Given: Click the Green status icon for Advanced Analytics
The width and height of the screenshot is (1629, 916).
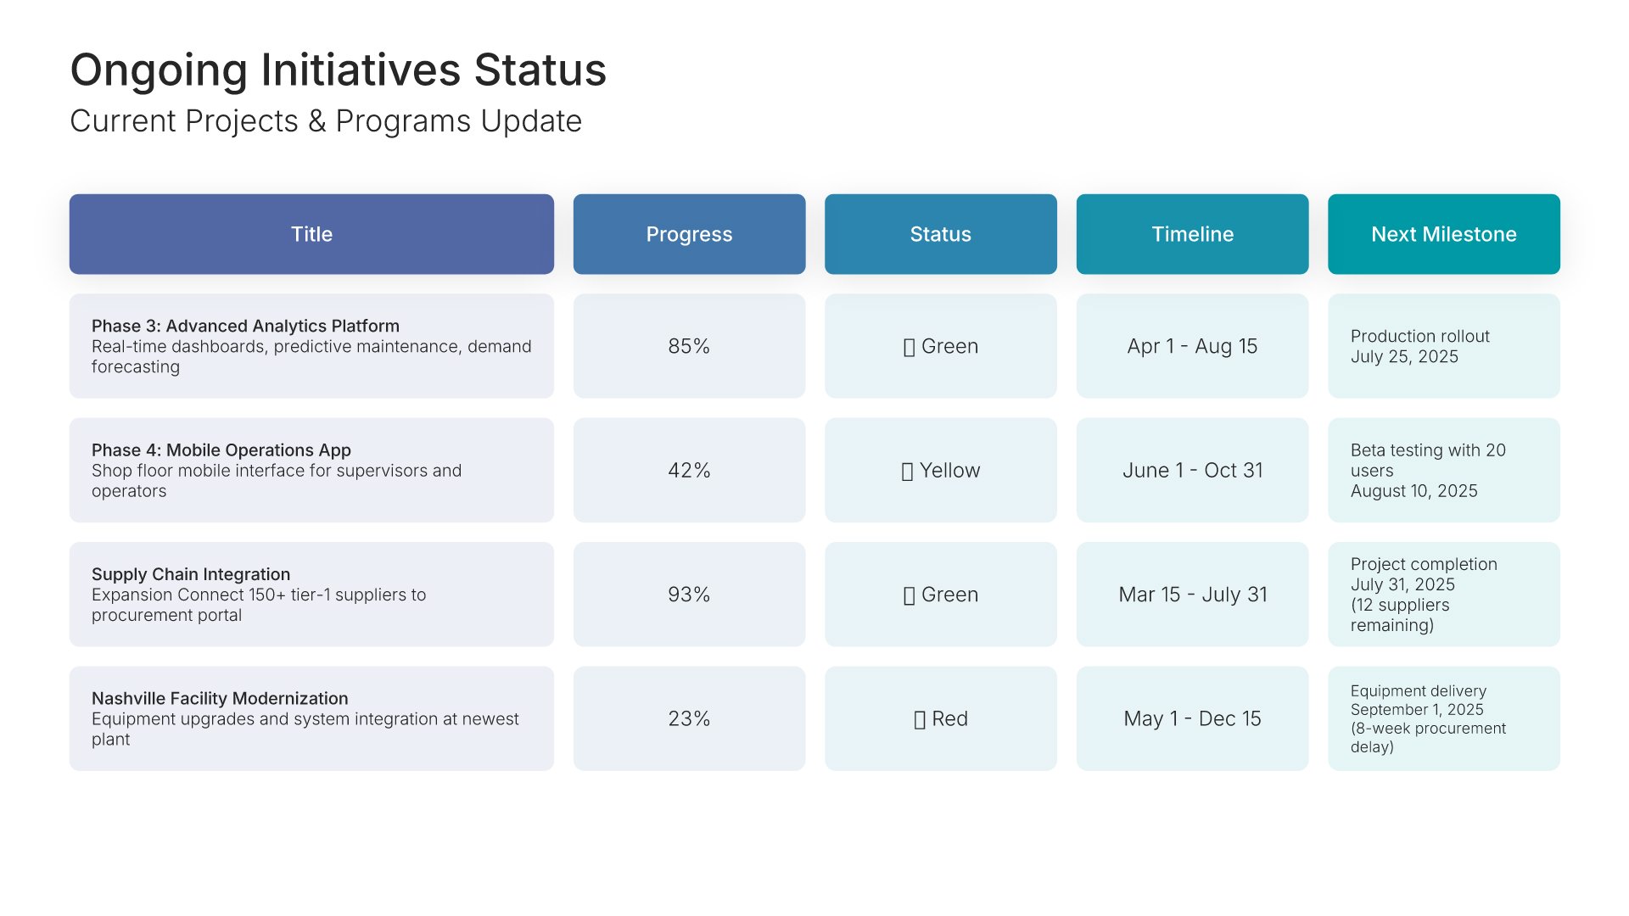Looking at the screenshot, I should point(909,348).
